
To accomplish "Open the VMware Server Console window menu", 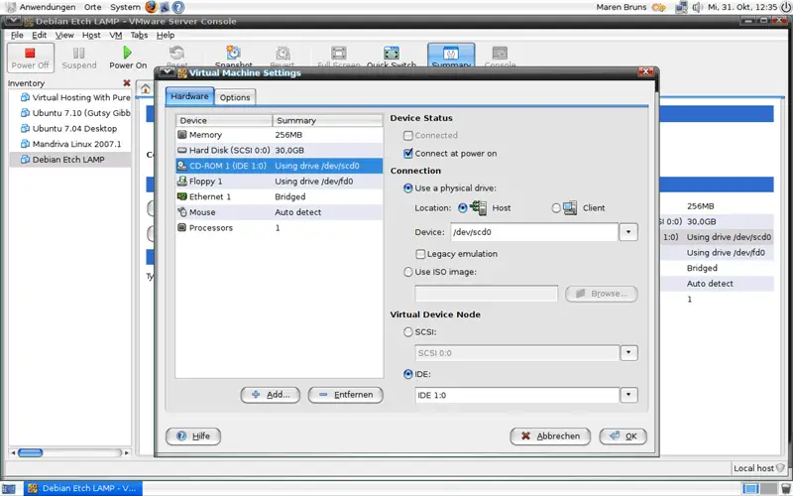I will [13, 21].
